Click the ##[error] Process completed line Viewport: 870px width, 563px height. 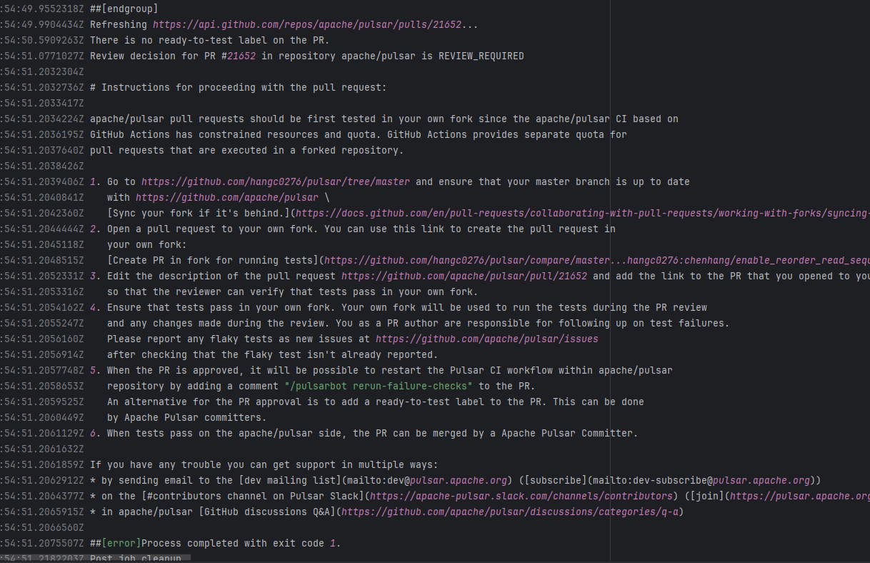pos(214,543)
